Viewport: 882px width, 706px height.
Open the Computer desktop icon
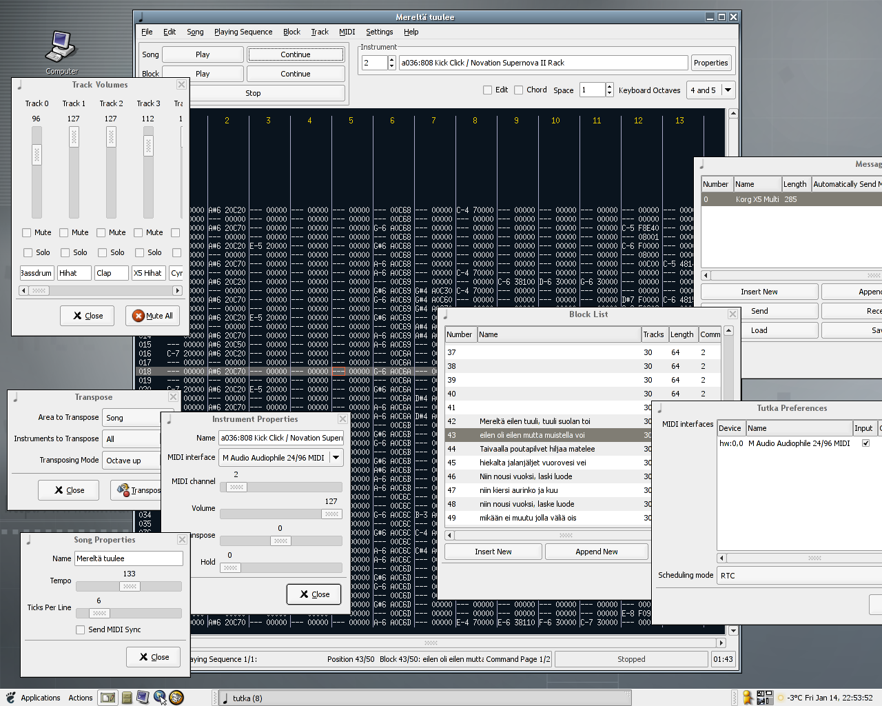(x=61, y=48)
